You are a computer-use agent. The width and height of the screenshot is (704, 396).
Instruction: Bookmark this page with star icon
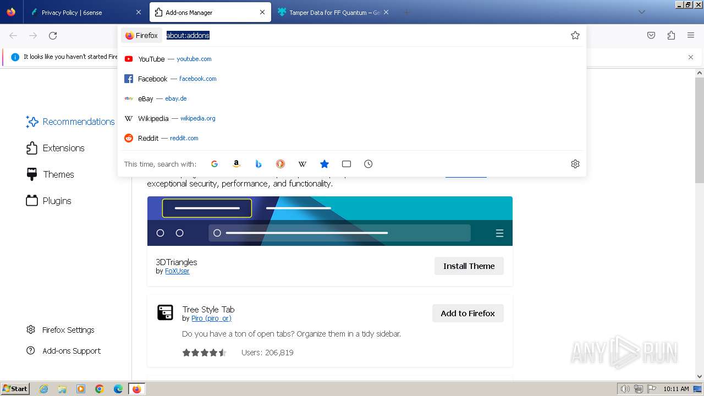click(575, 35)
